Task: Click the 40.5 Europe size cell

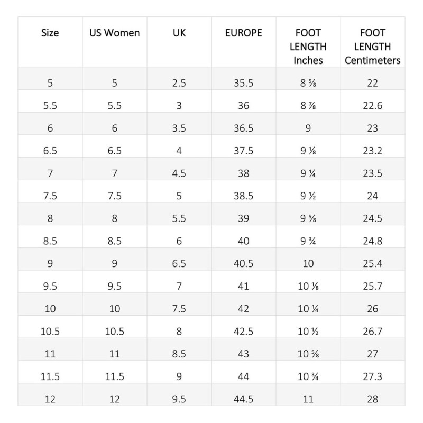Action: coord(244,264)
